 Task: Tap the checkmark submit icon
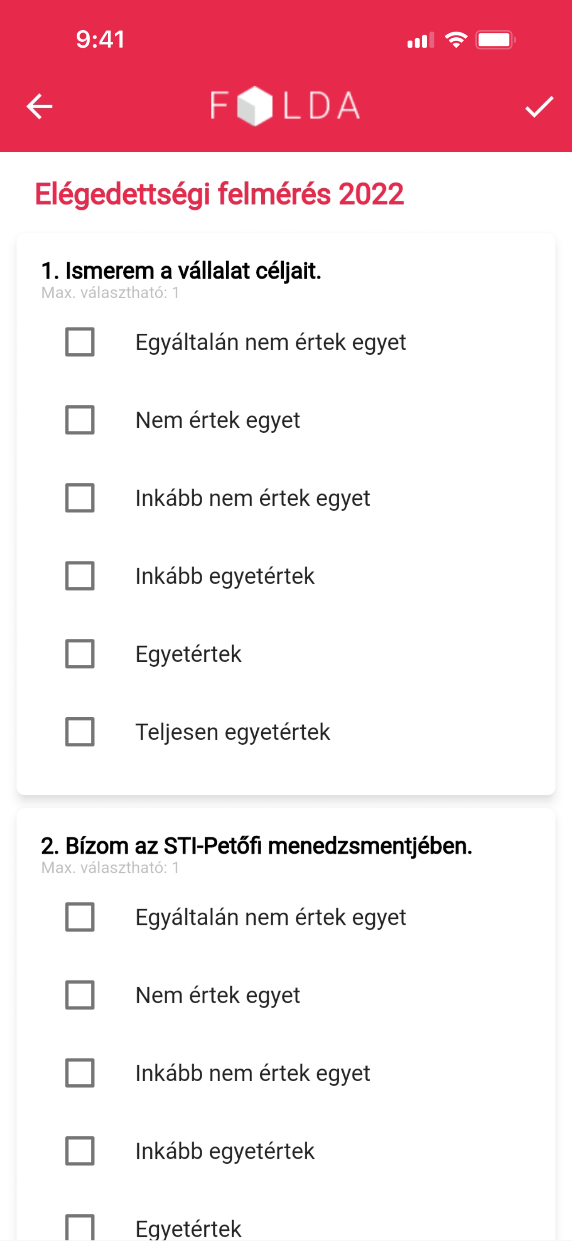(539, 107)
